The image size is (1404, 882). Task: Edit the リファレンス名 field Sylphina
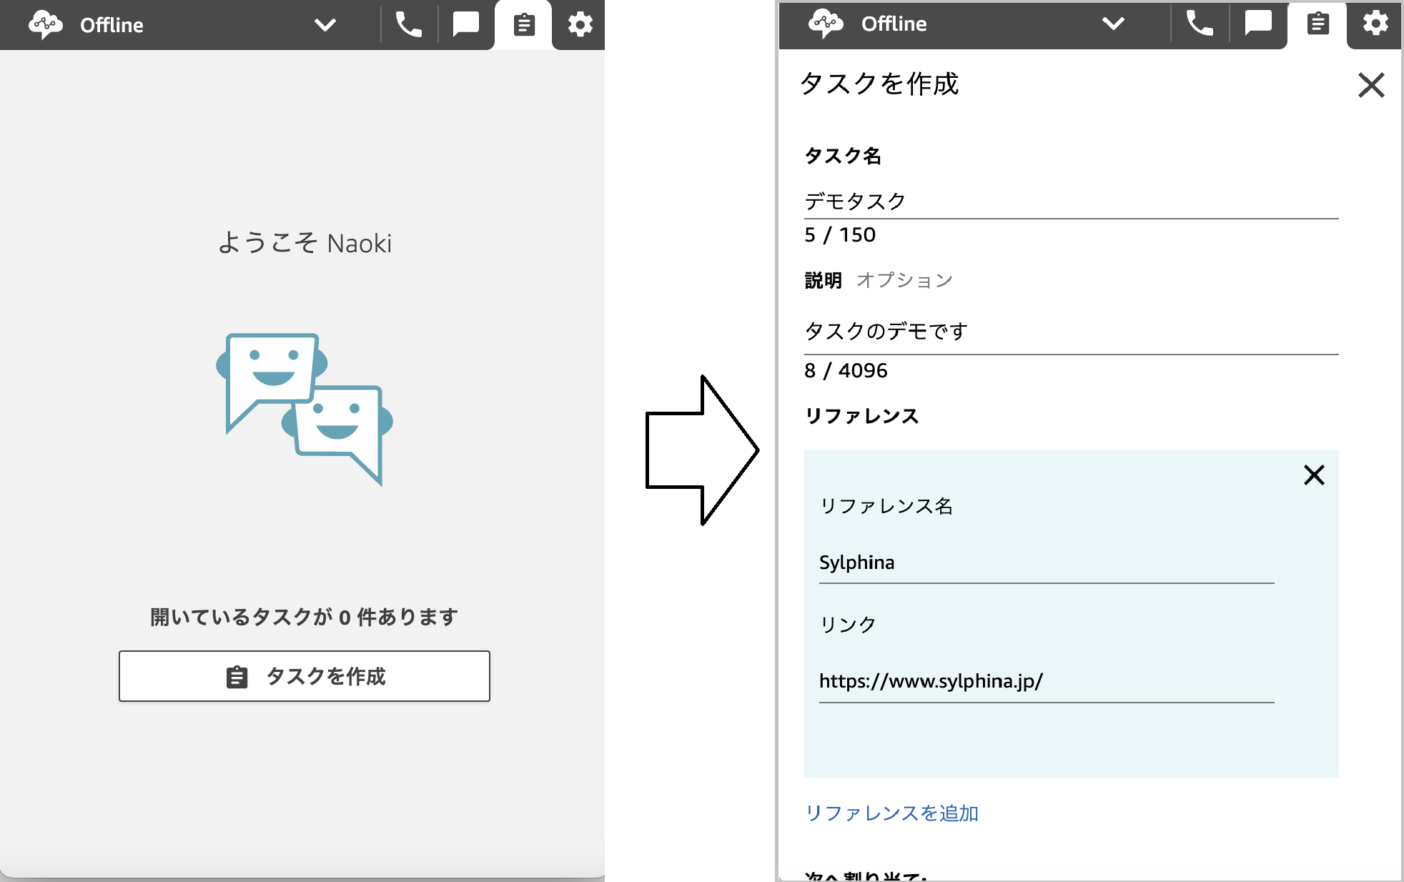tap(1047, 563)
